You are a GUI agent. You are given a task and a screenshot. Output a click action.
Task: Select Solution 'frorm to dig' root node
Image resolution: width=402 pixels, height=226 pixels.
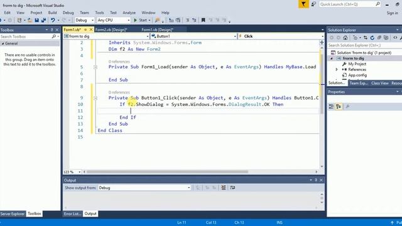point(364,53)
